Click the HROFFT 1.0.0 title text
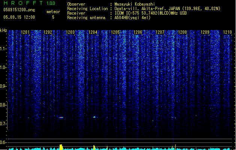236x150 pixels. click(x=29, y=3)
